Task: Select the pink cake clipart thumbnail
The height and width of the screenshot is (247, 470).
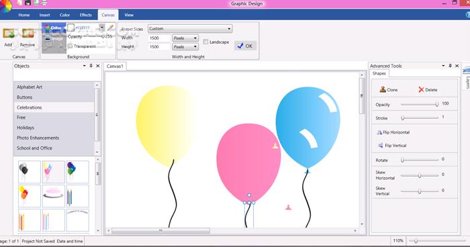Action: pos(53,196)
